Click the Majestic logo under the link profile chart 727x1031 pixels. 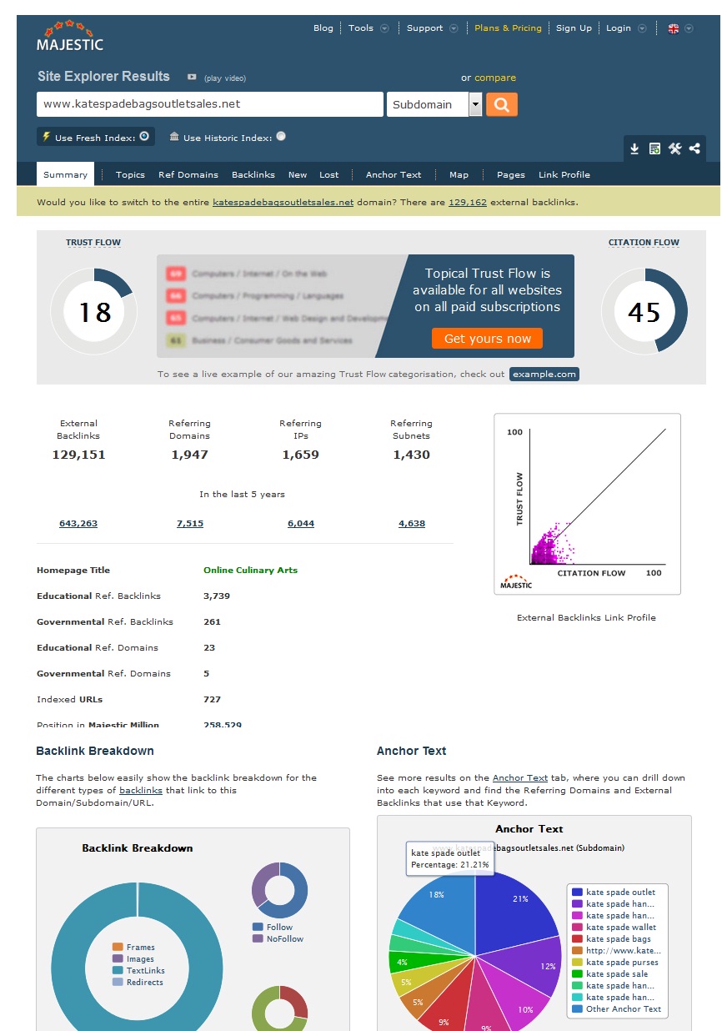516,582
